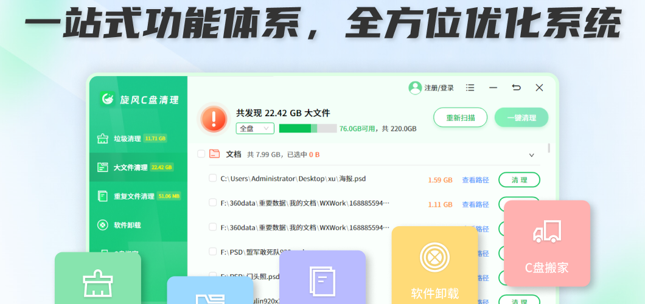
Task: Click the document icon beside 重复文件清理
Action: click(x=102, y=196)
